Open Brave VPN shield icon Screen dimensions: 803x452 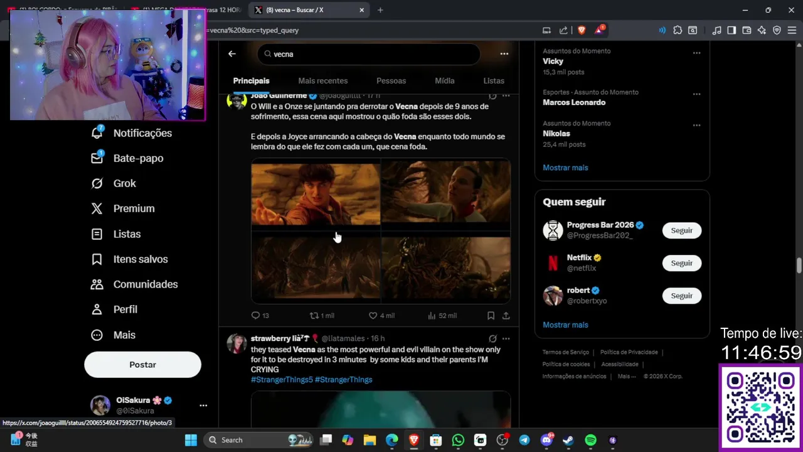point(777,30)
